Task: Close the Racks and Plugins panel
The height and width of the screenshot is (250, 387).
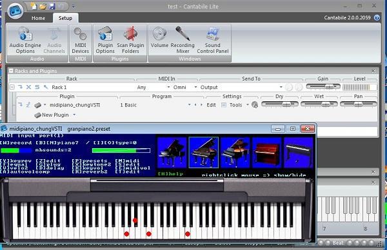Action: point(373,71)
